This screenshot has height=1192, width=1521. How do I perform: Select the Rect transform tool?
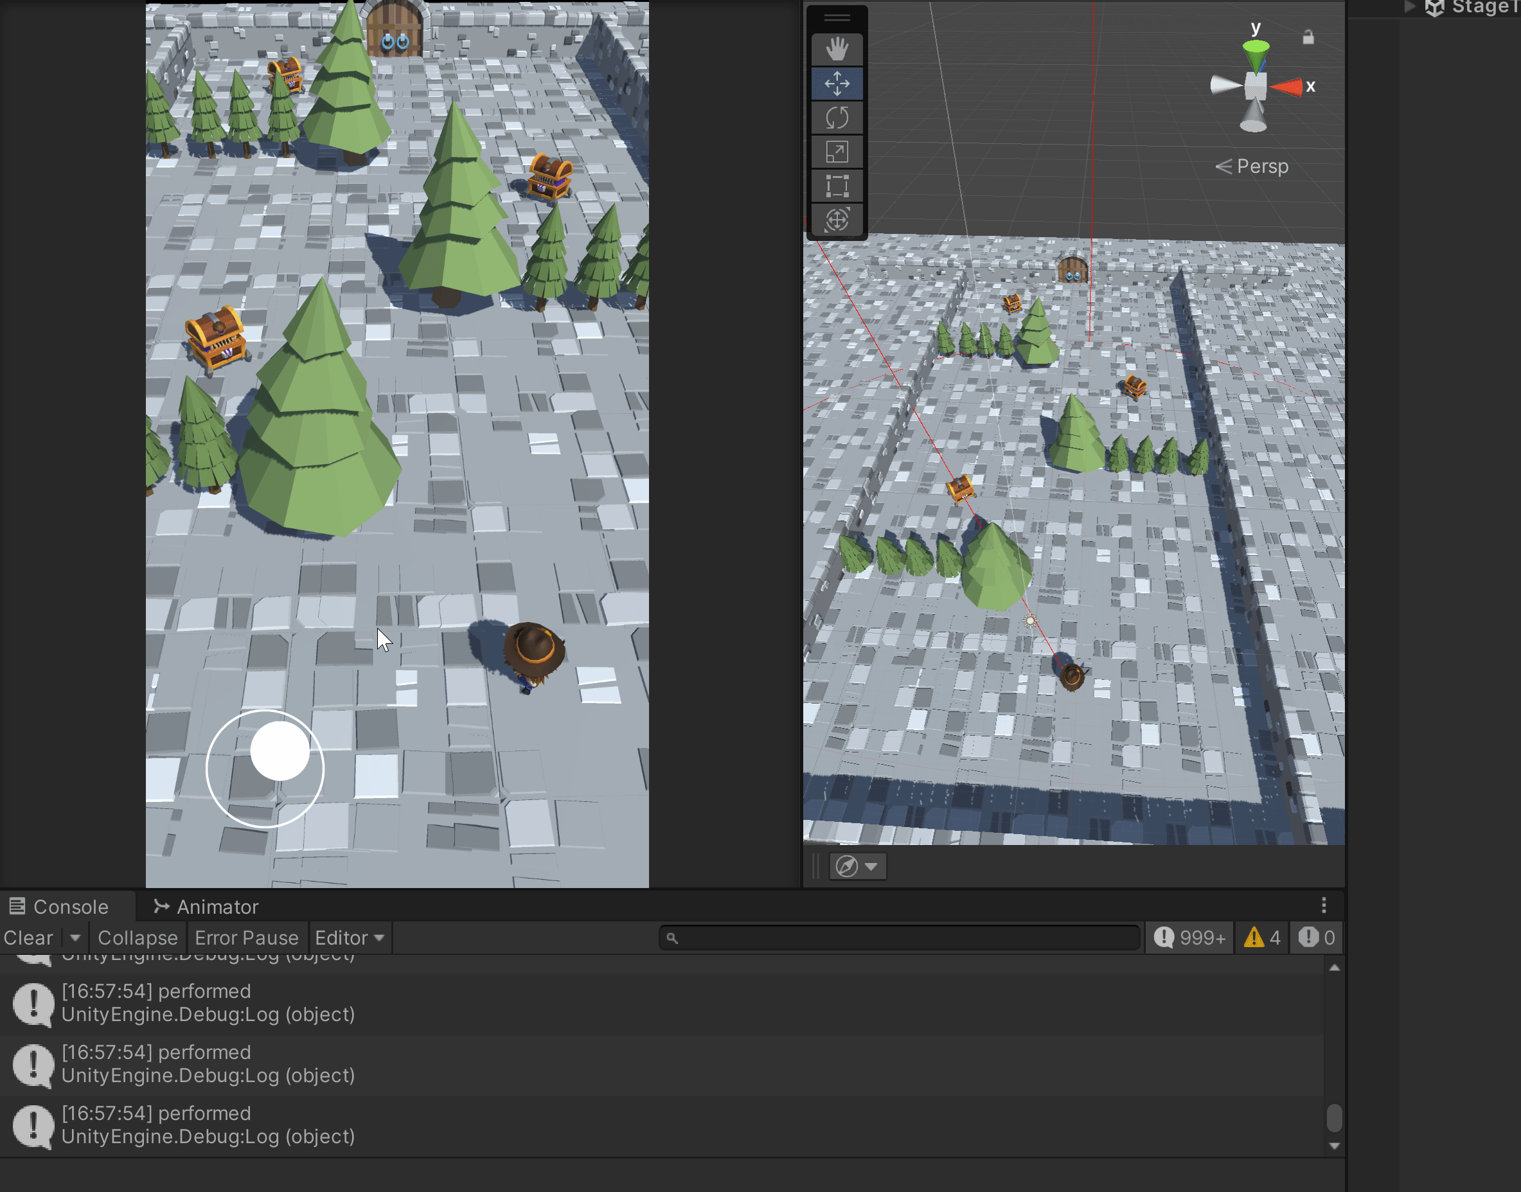tap(837, 186)
